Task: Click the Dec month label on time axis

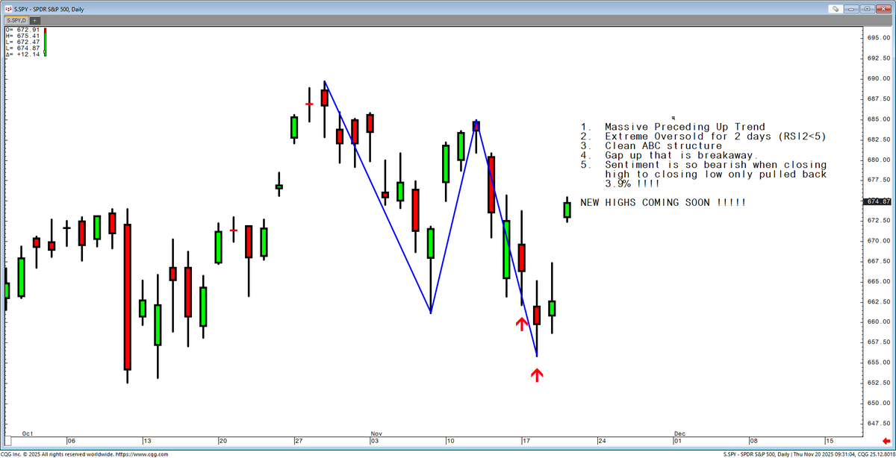Action: click(x=679, y=433)
